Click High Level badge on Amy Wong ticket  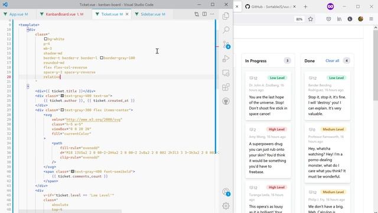(x=276, y=129)
